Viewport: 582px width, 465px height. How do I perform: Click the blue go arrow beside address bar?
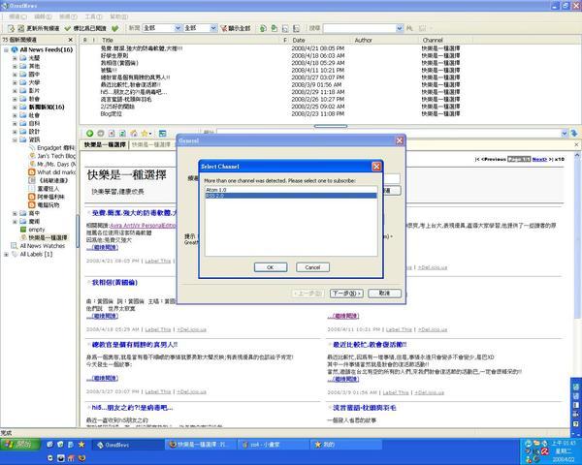point(574,134)
